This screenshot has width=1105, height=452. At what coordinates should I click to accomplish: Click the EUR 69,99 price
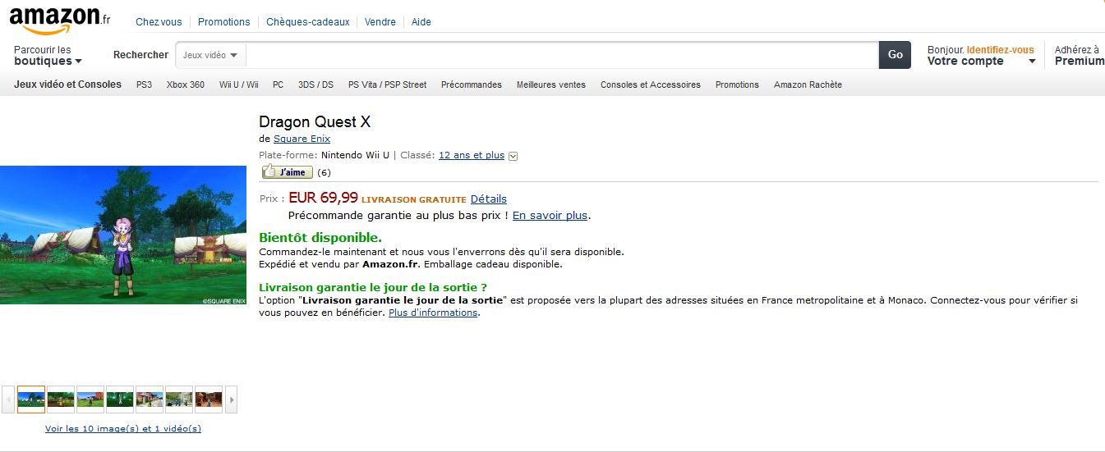point(323,198)
